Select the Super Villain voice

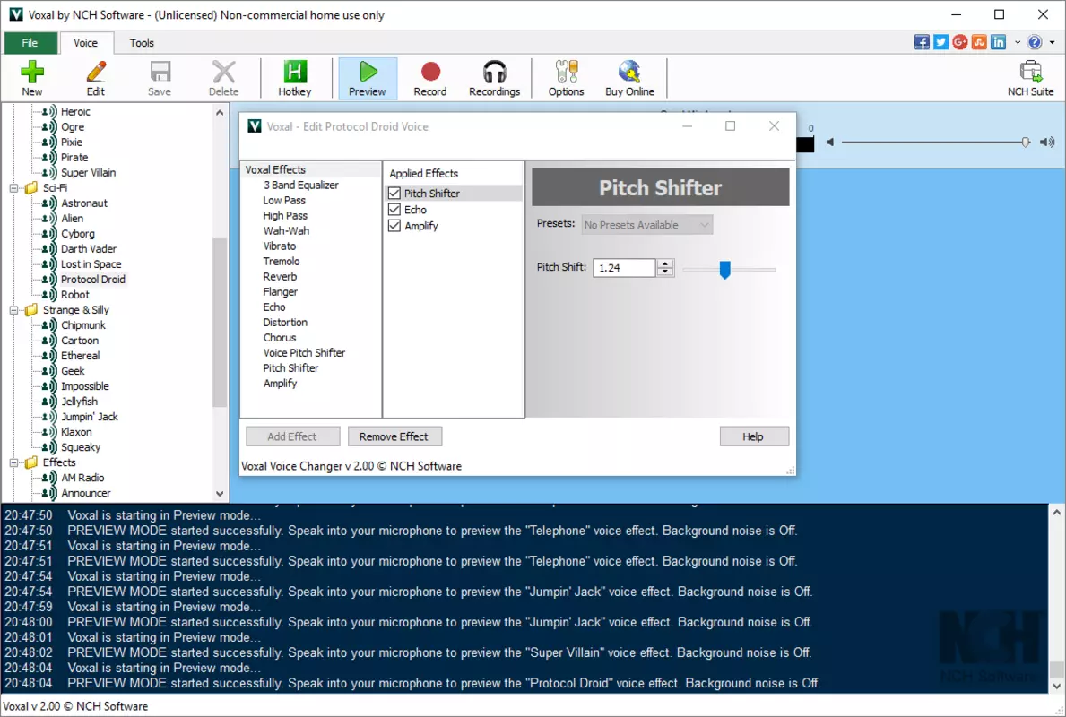click(x=88, y=173)
